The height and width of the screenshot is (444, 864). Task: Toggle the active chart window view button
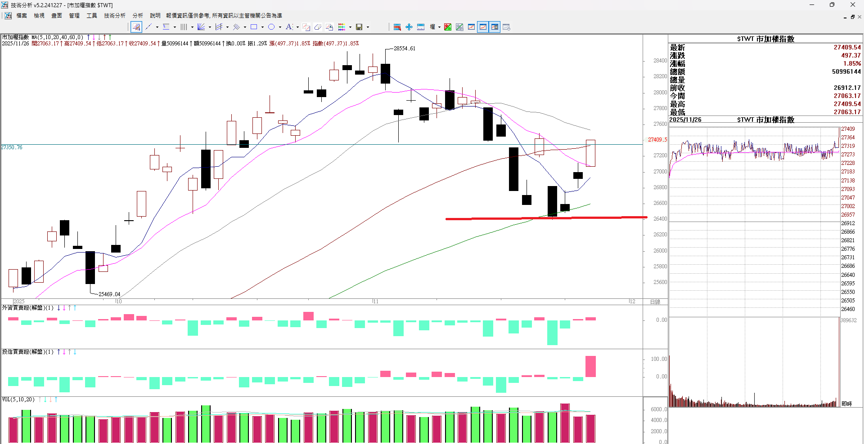coord(483,27)
